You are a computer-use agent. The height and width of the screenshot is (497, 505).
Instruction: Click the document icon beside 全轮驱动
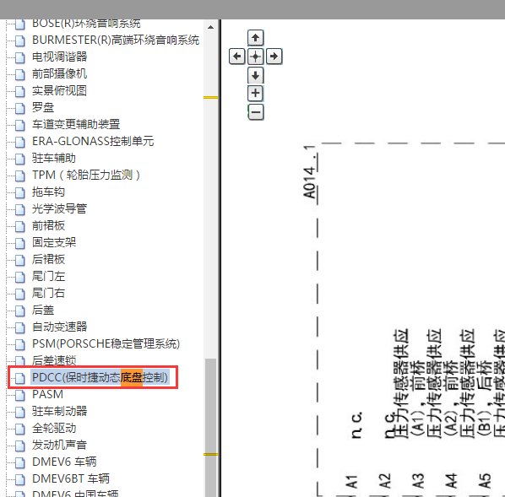[x=20, y=429]
